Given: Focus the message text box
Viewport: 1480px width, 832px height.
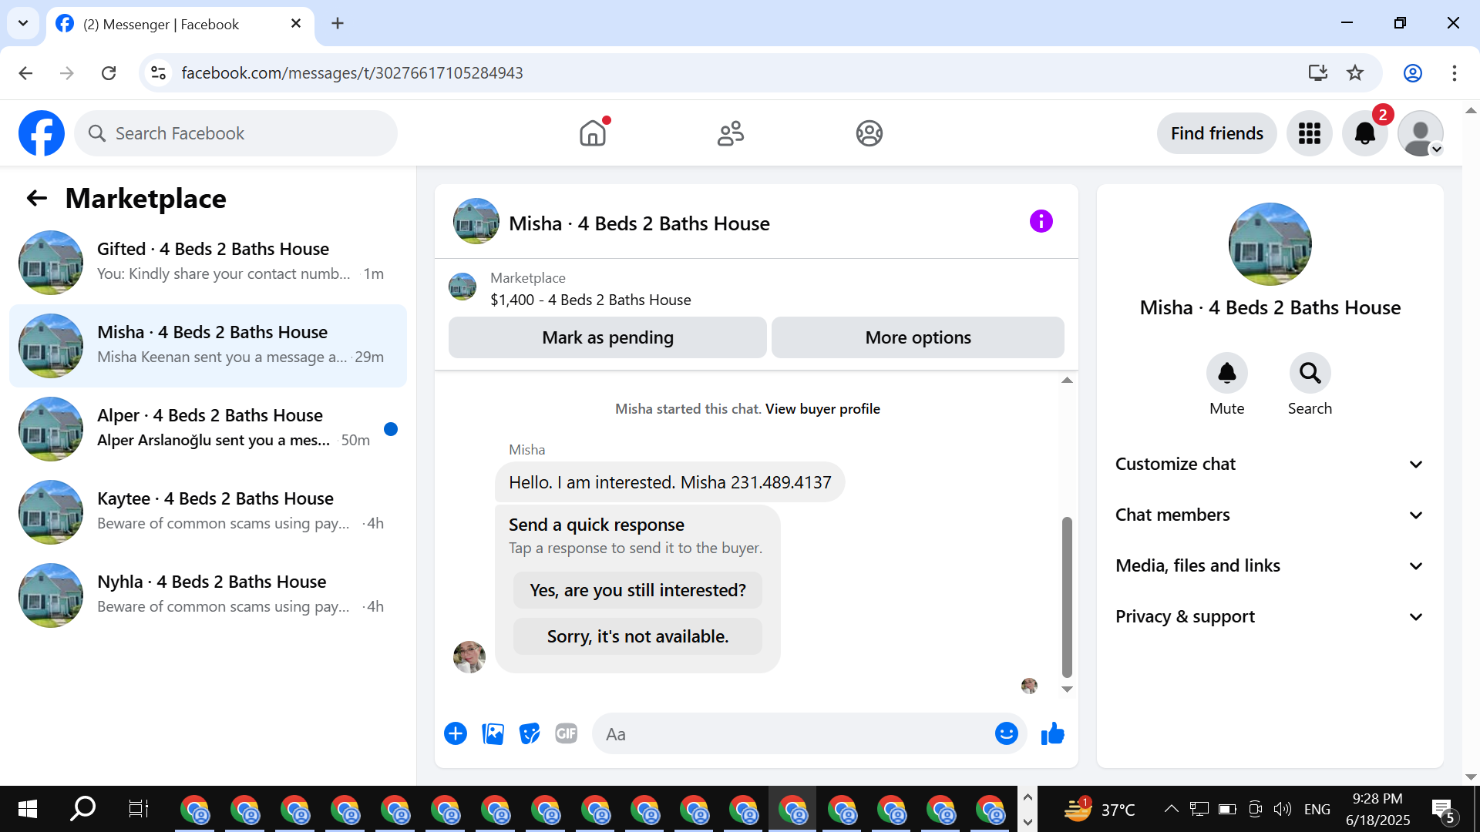Looking at the screenshot, I should [x=794, y=734].
